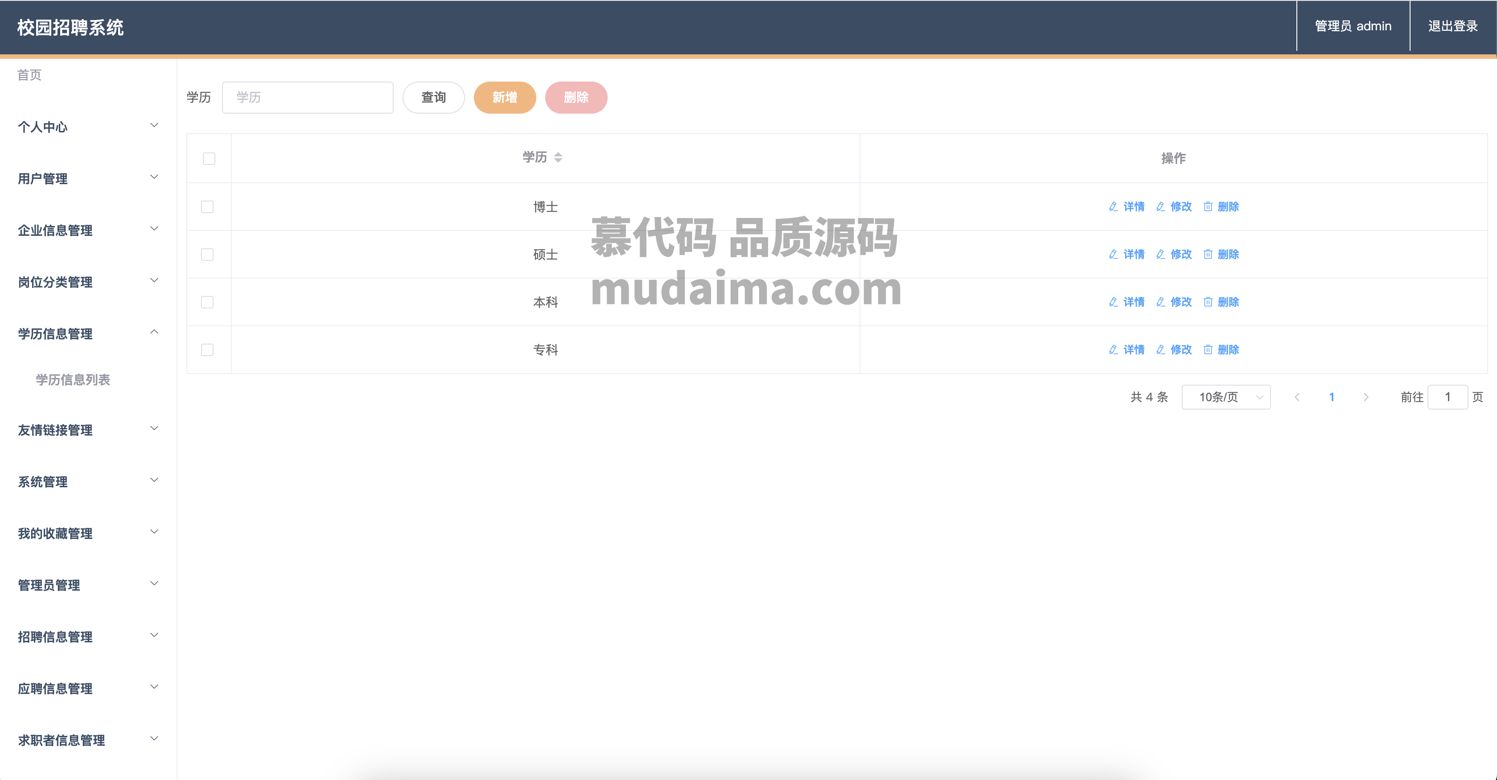The height and width of the screenshot is (780, 1497).
Task: Click the orange 新增 button
Action: 505,98
